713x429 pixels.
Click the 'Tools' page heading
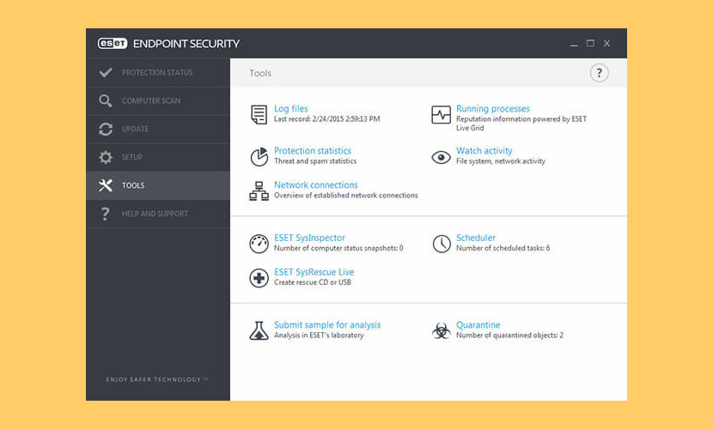coord(260,73)
